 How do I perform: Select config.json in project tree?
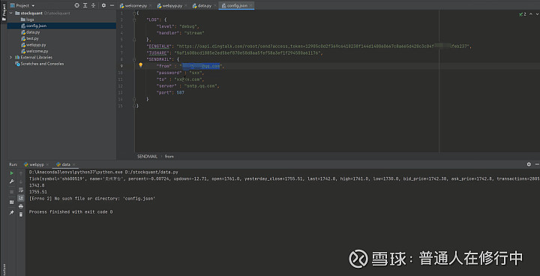pos(34,25)
